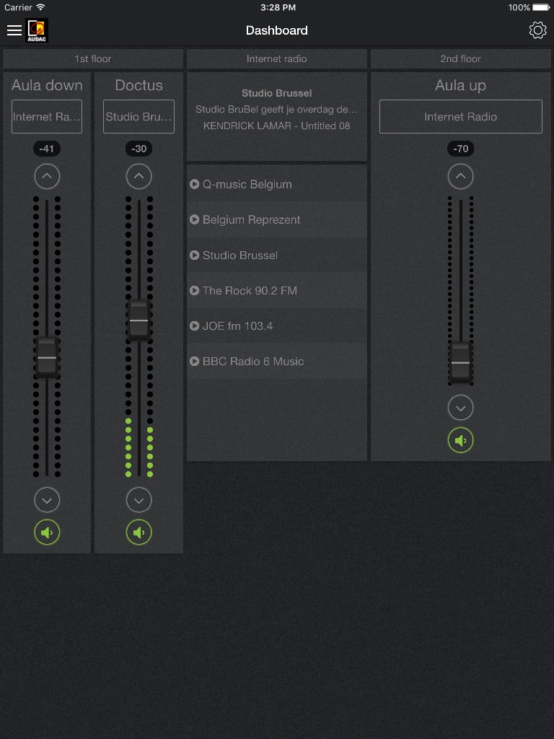Click the Studio BruBel description text
The image size is (554, 739).
(x=276, y=110)
